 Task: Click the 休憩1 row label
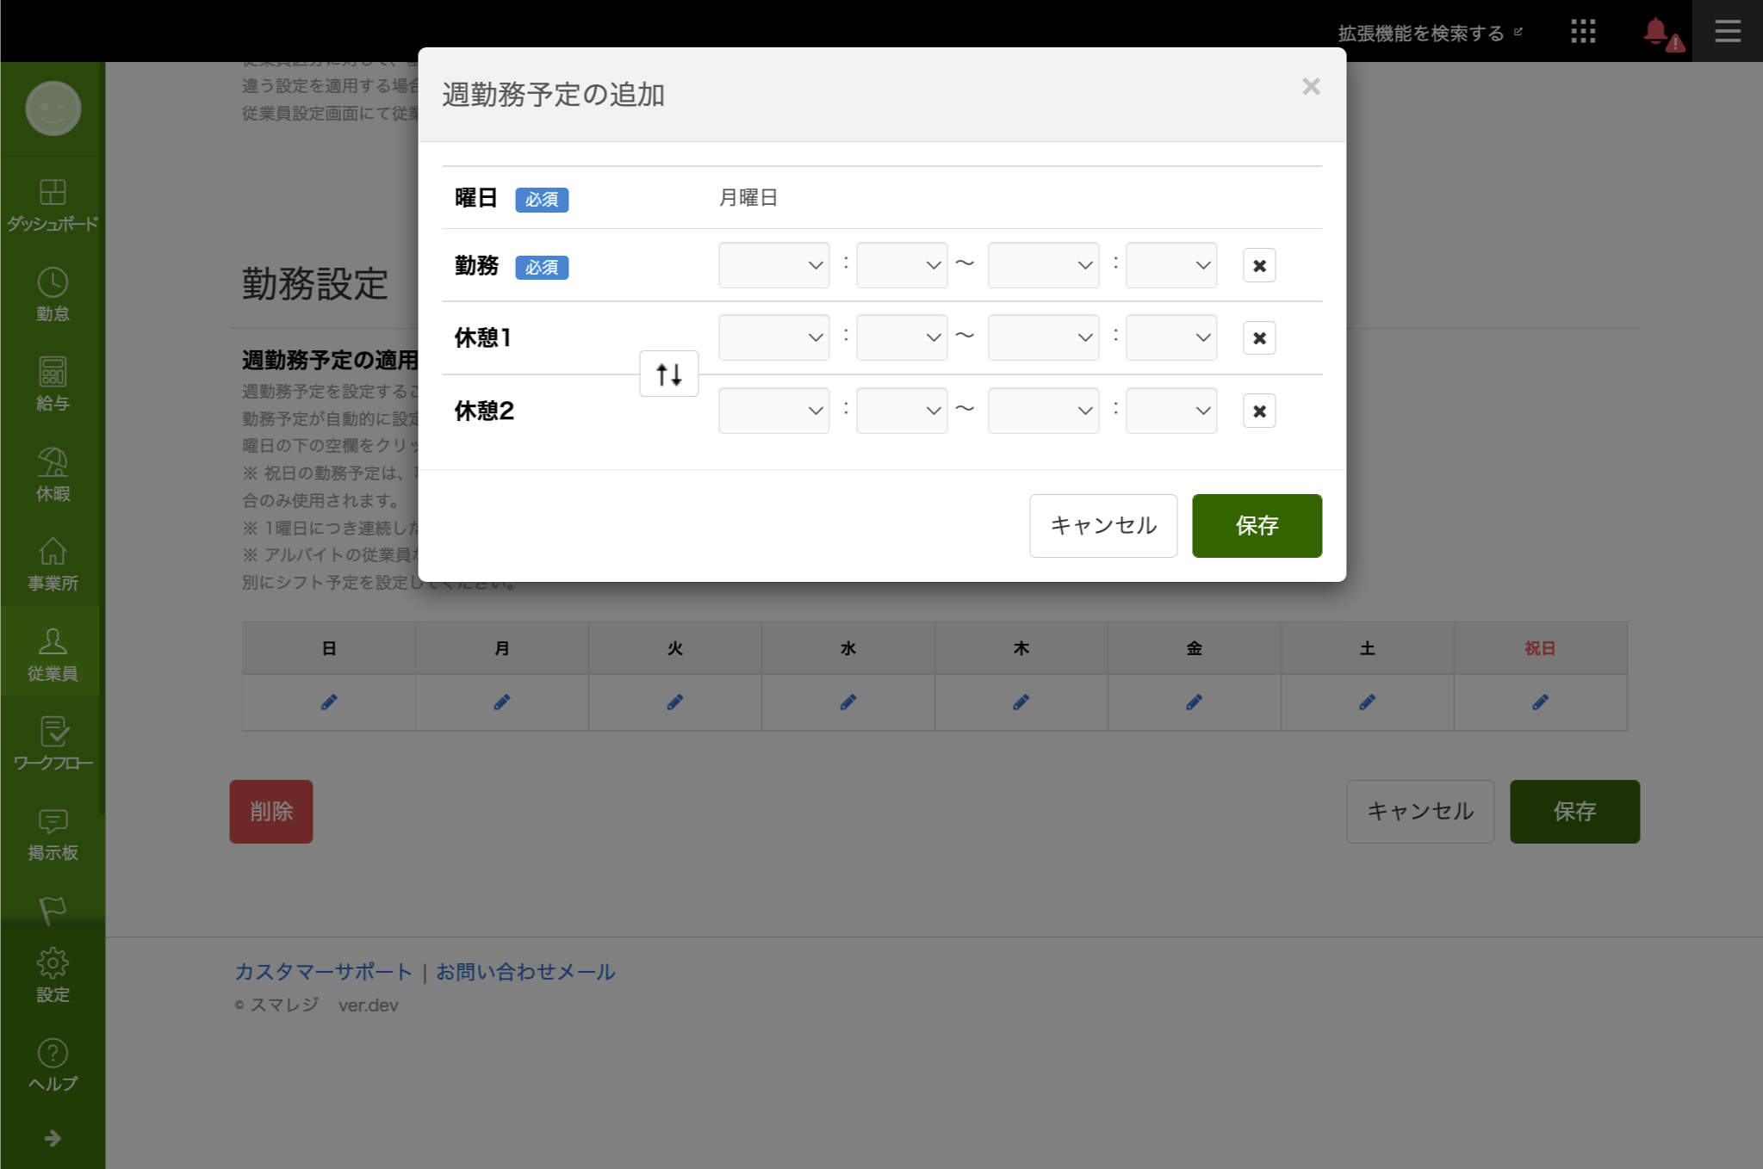(x=483, y=338)
